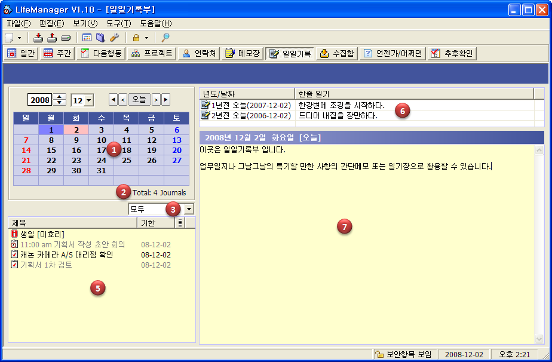Open the 편집(E) menu
The image size is (552, 362).
[x=52, y=23]
